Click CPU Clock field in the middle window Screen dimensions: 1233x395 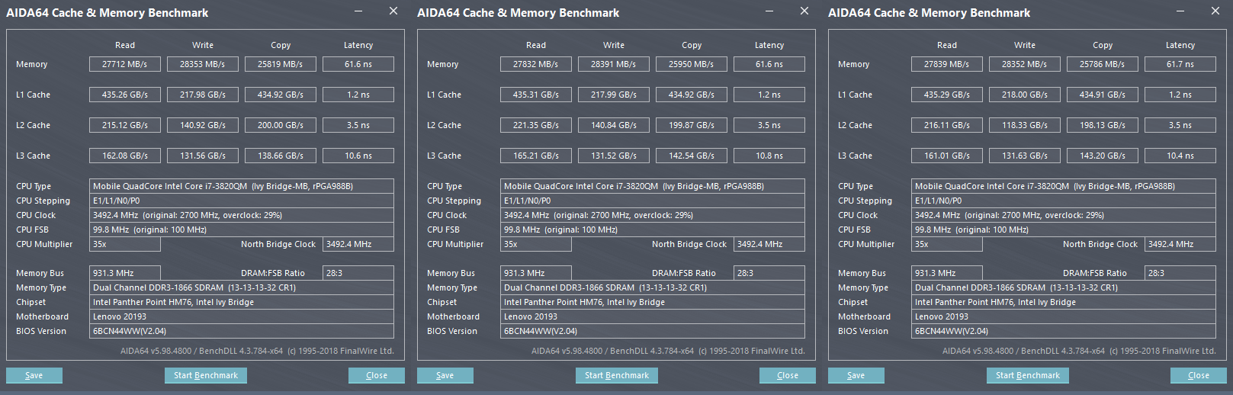coord(653,215)
